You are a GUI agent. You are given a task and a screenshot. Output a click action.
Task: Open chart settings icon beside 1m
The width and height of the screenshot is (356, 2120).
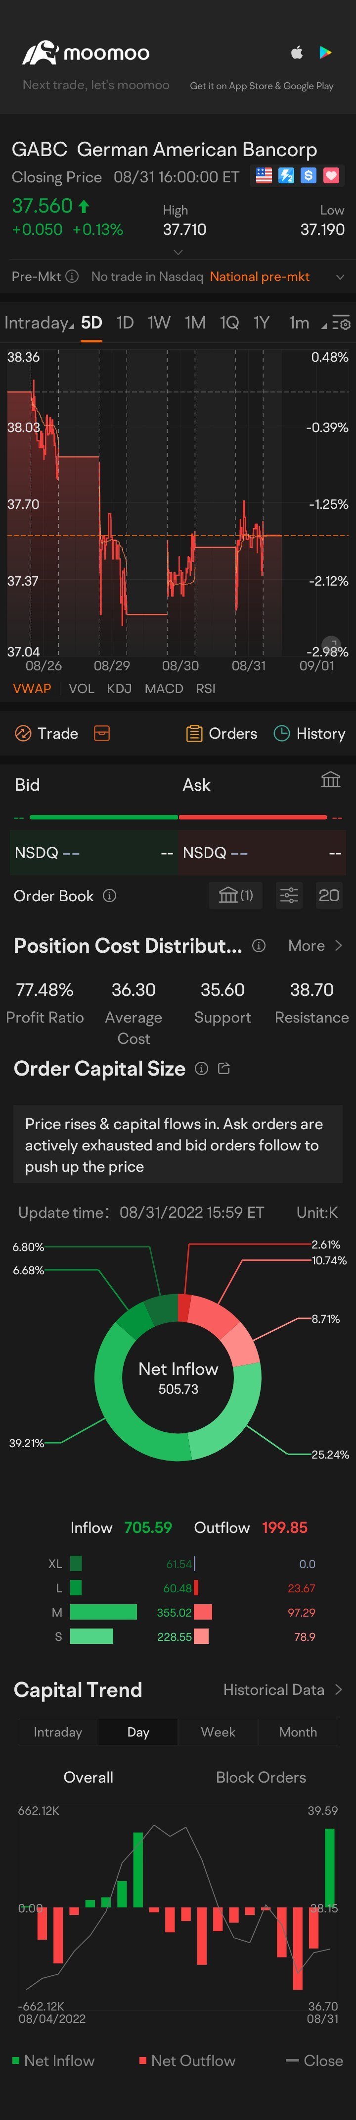coord(340,323)
